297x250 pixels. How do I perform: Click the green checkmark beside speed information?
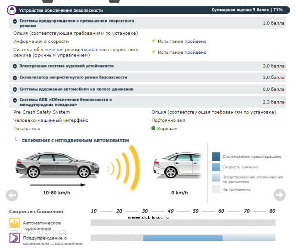pos(154,41)
